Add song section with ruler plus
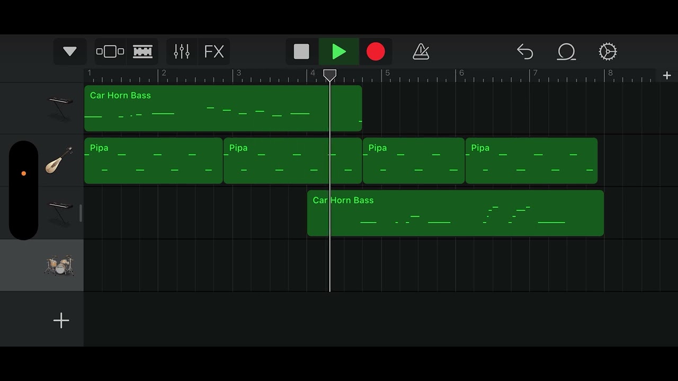The image size is (678, 381). [667, 76]
